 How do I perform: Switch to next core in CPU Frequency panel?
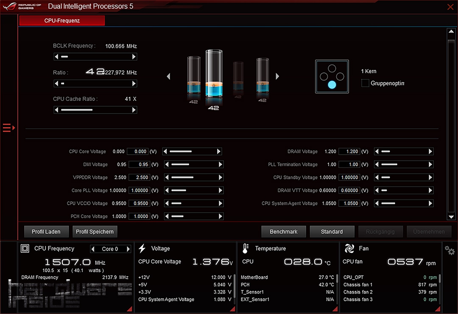coord(128,249)
